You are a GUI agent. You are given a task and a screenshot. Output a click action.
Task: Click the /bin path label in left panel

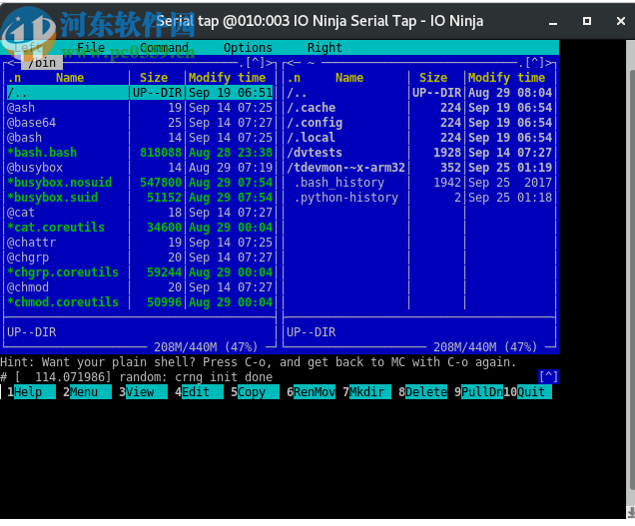click(42, 63)
